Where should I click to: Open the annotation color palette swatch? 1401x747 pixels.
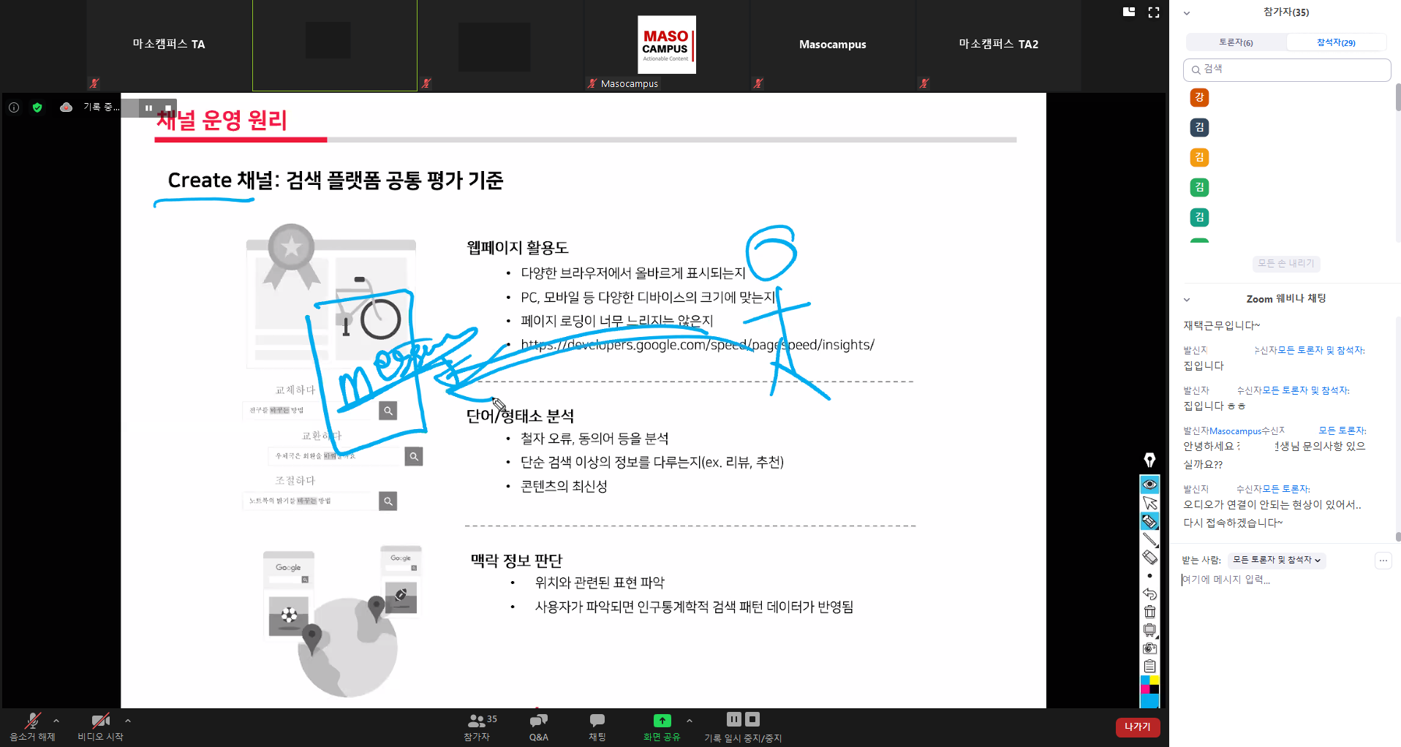click(1149, 685)
